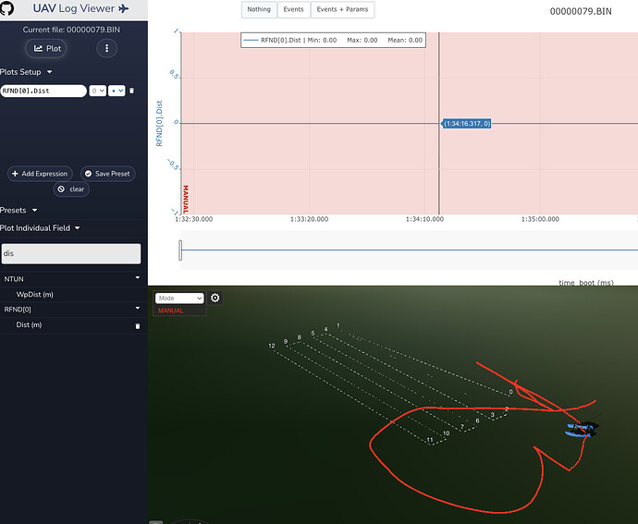Grab the range slider left handle
The height and width of the screenshot is (524, 638).
tap(180, 250)
